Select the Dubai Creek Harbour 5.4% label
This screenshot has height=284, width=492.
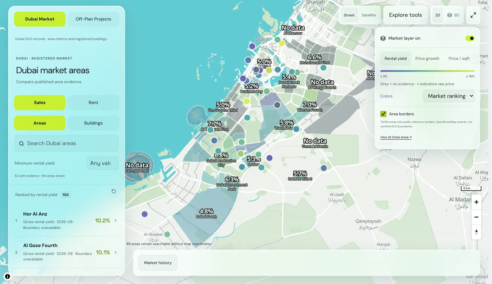point(289,81)
